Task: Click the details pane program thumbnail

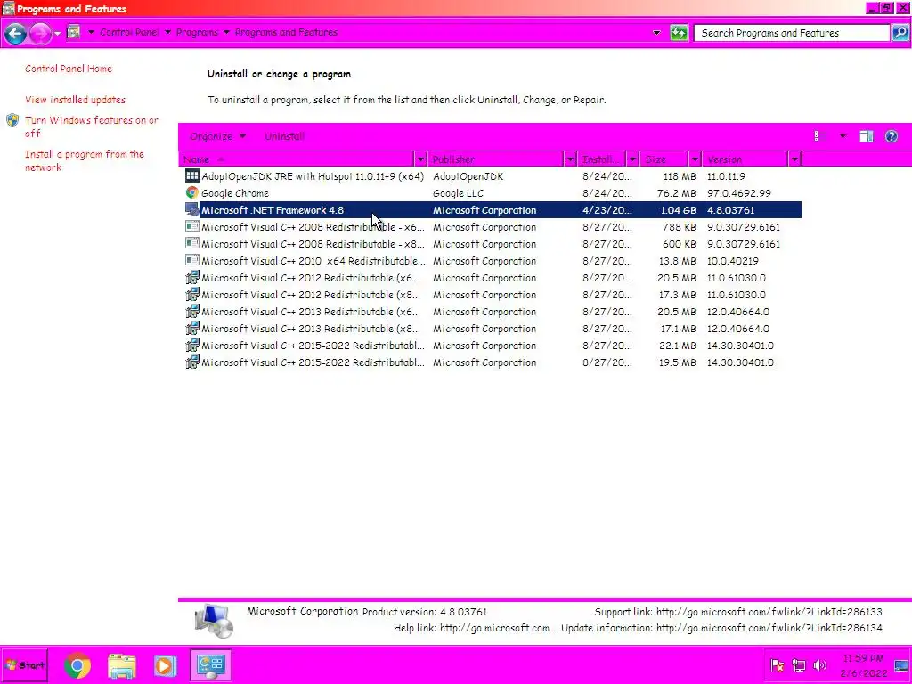Action: coord(214,621)
